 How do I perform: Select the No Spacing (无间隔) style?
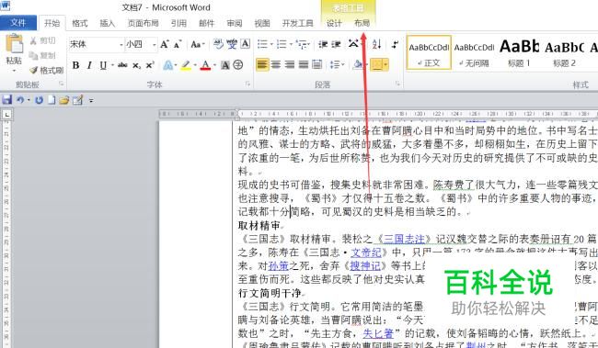pos(474,52)
